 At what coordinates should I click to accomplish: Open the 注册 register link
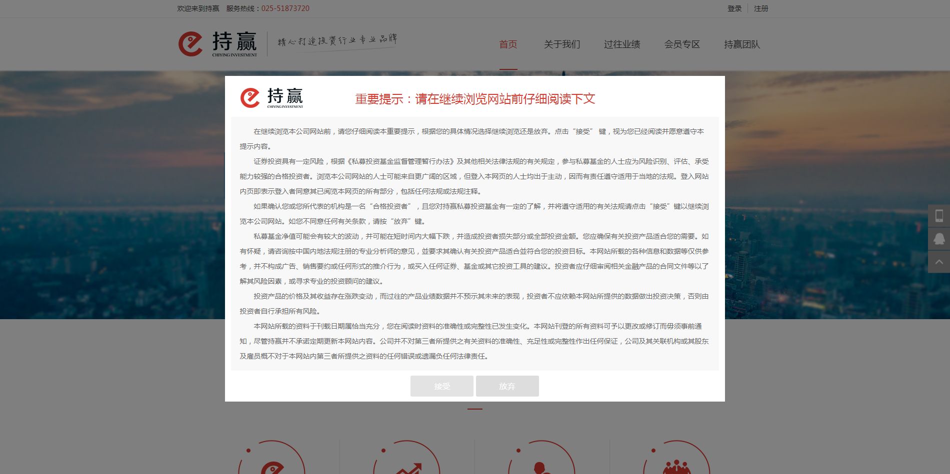[761, 8]
